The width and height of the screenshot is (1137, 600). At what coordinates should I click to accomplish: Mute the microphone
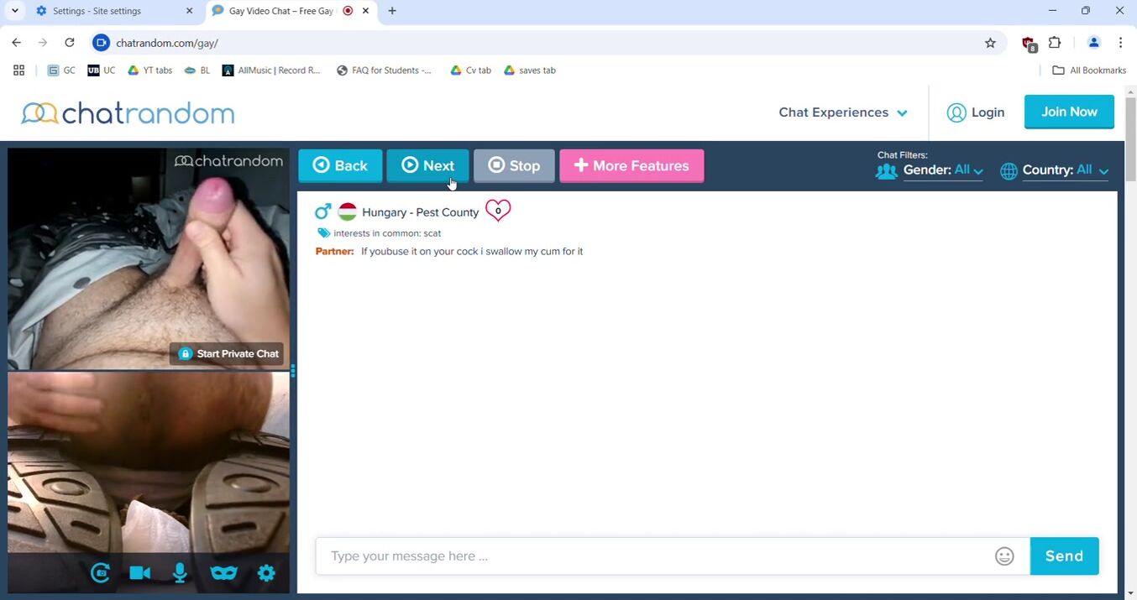coord(180,573)
